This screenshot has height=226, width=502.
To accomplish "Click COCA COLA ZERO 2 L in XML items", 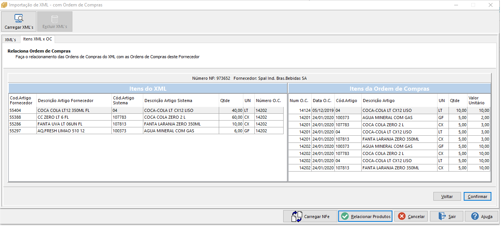I will tap(181, 117).
